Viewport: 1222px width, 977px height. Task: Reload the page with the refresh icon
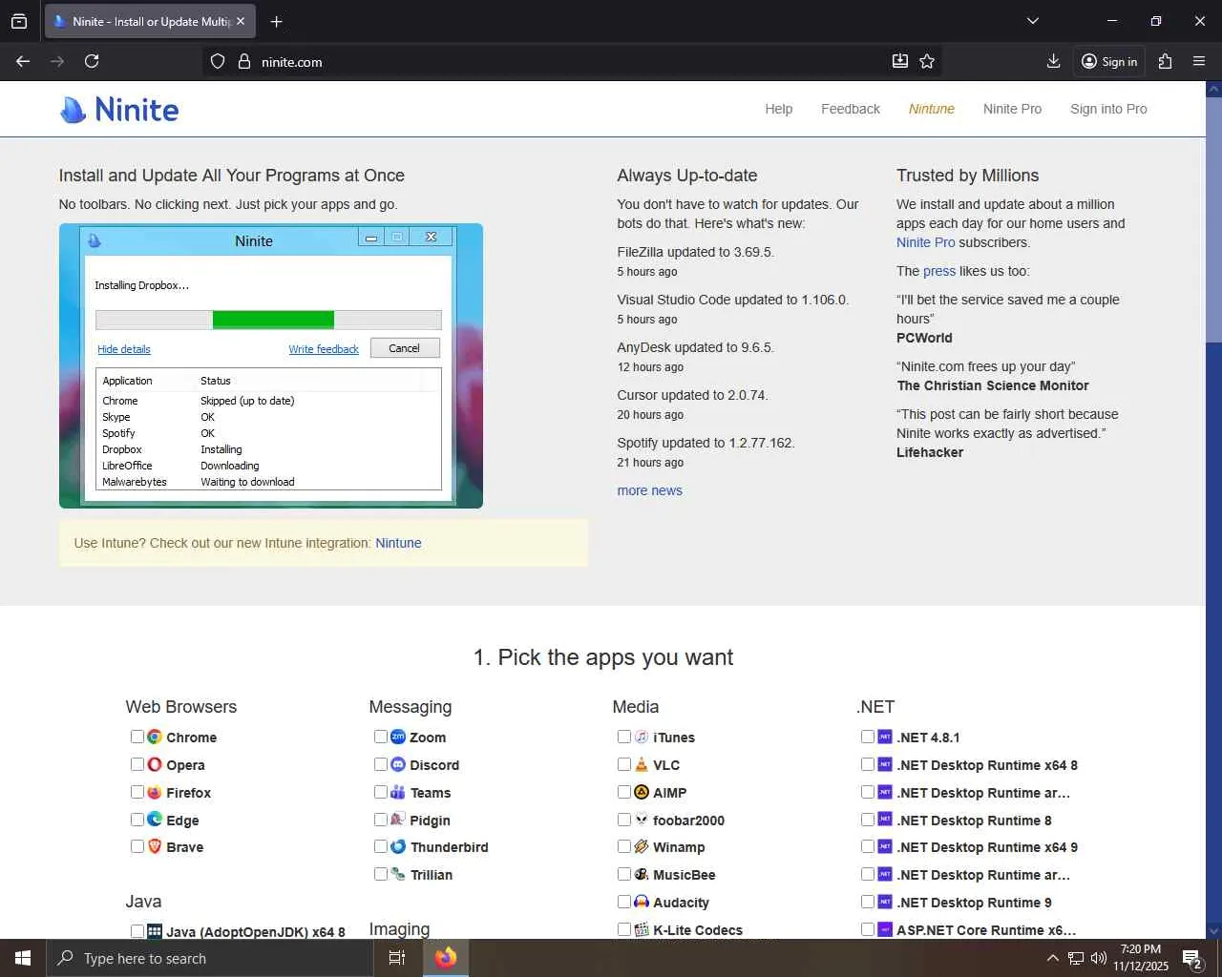tap(92, 61)
